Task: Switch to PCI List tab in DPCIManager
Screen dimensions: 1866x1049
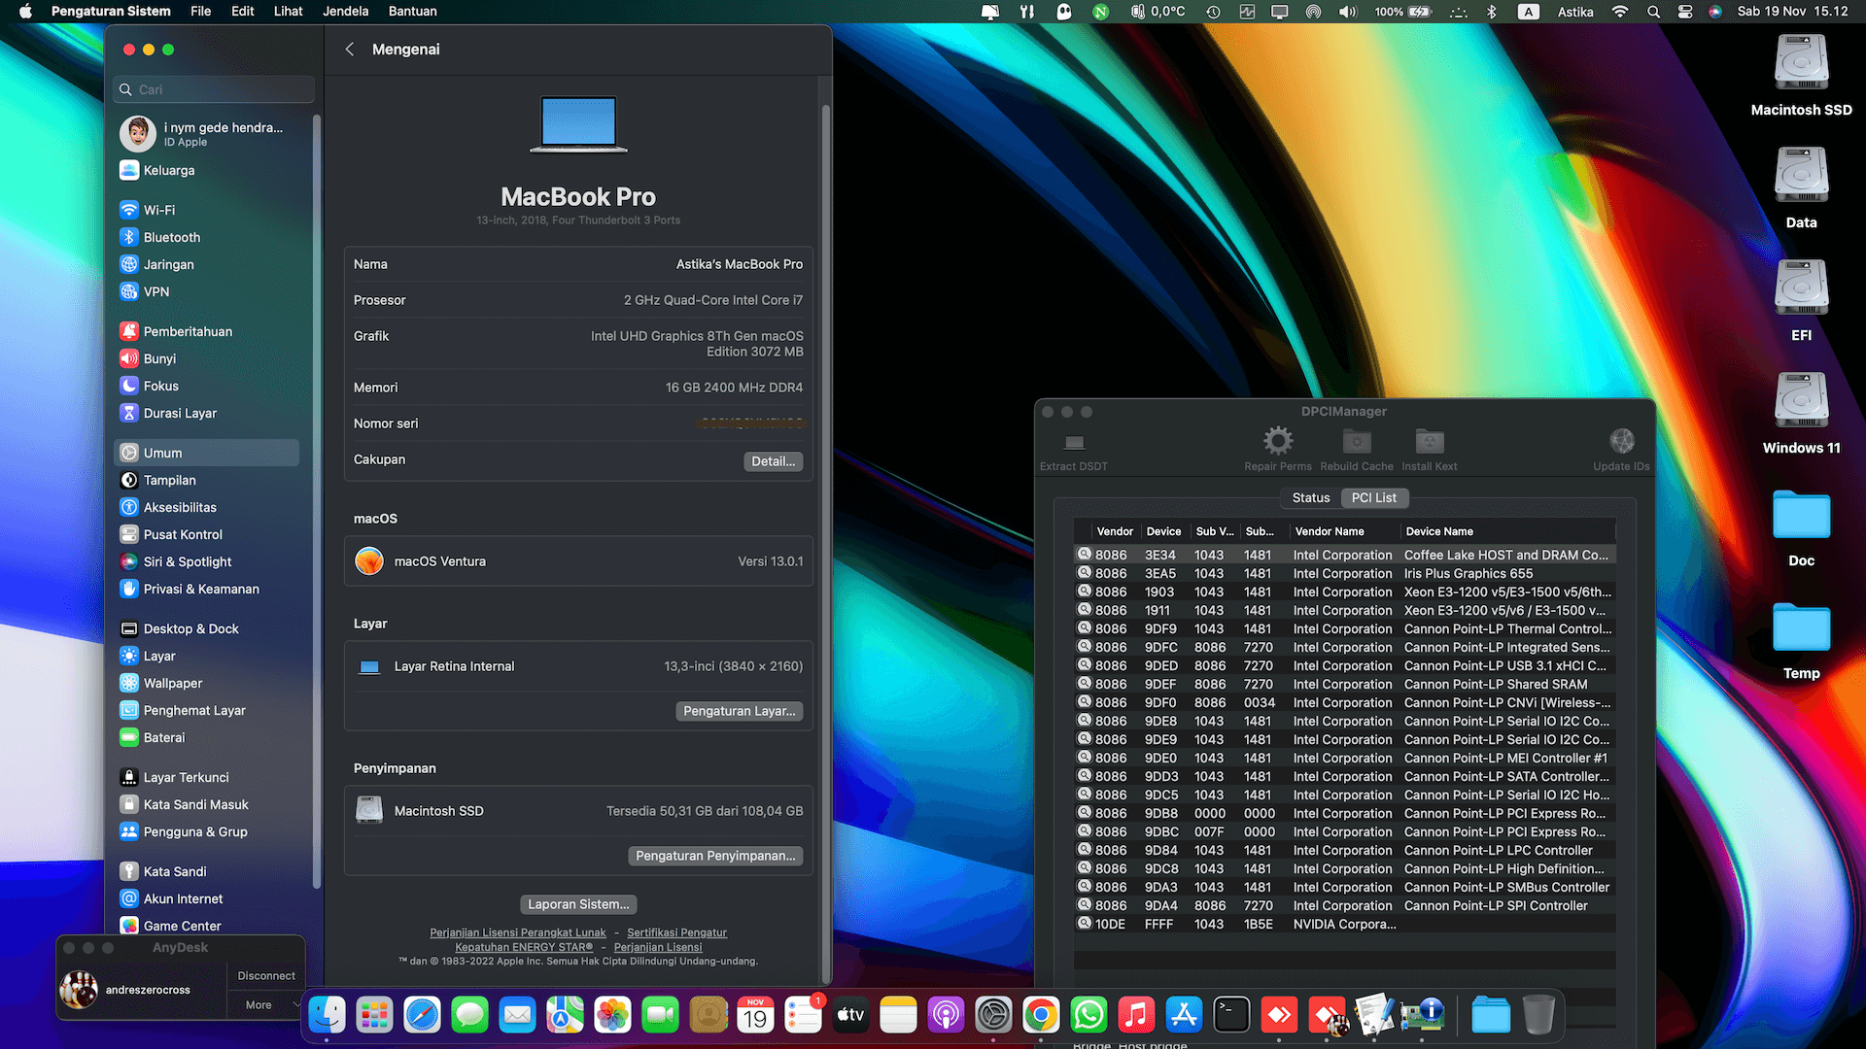Action: click(1374, 497)
